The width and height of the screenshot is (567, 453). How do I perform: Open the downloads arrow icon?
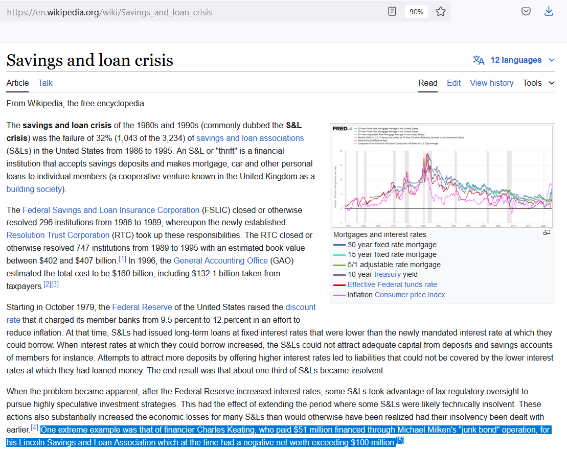coord(549,12)
